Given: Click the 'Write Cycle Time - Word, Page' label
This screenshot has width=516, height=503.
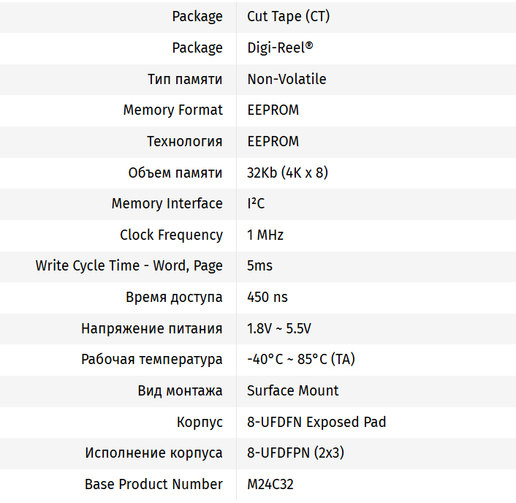Looking at the screenshot, I should click(x=129, y=266).
